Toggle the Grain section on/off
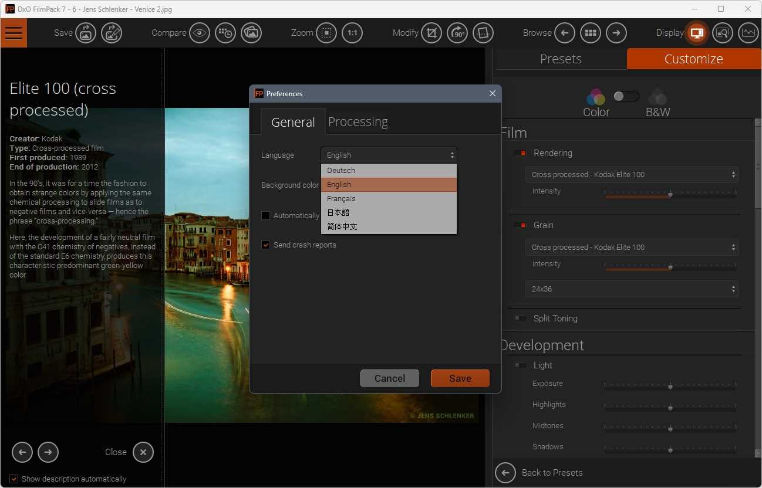 click(x=520, y=225)
